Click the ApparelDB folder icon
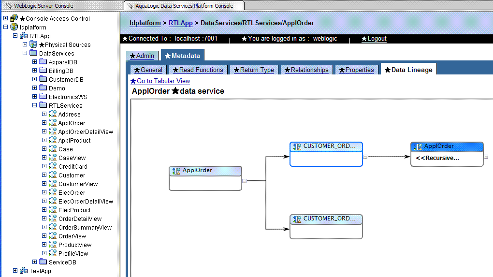Image resolution: width=493 pixels, height=277 pixels. (43, 61)
